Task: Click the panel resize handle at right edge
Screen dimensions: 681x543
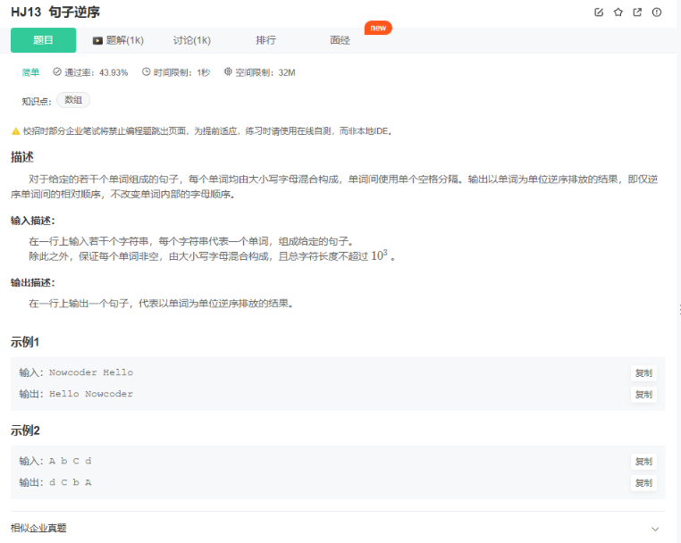Action: click(x=679, y=310)
